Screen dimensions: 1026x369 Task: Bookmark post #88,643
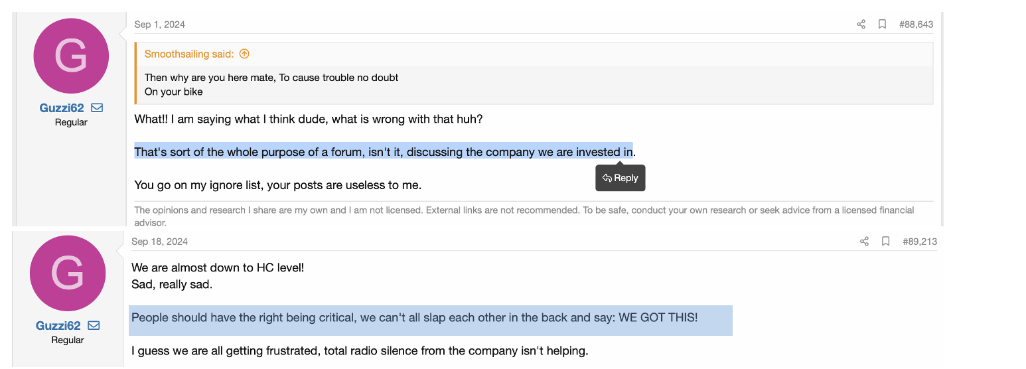[882, 25]
